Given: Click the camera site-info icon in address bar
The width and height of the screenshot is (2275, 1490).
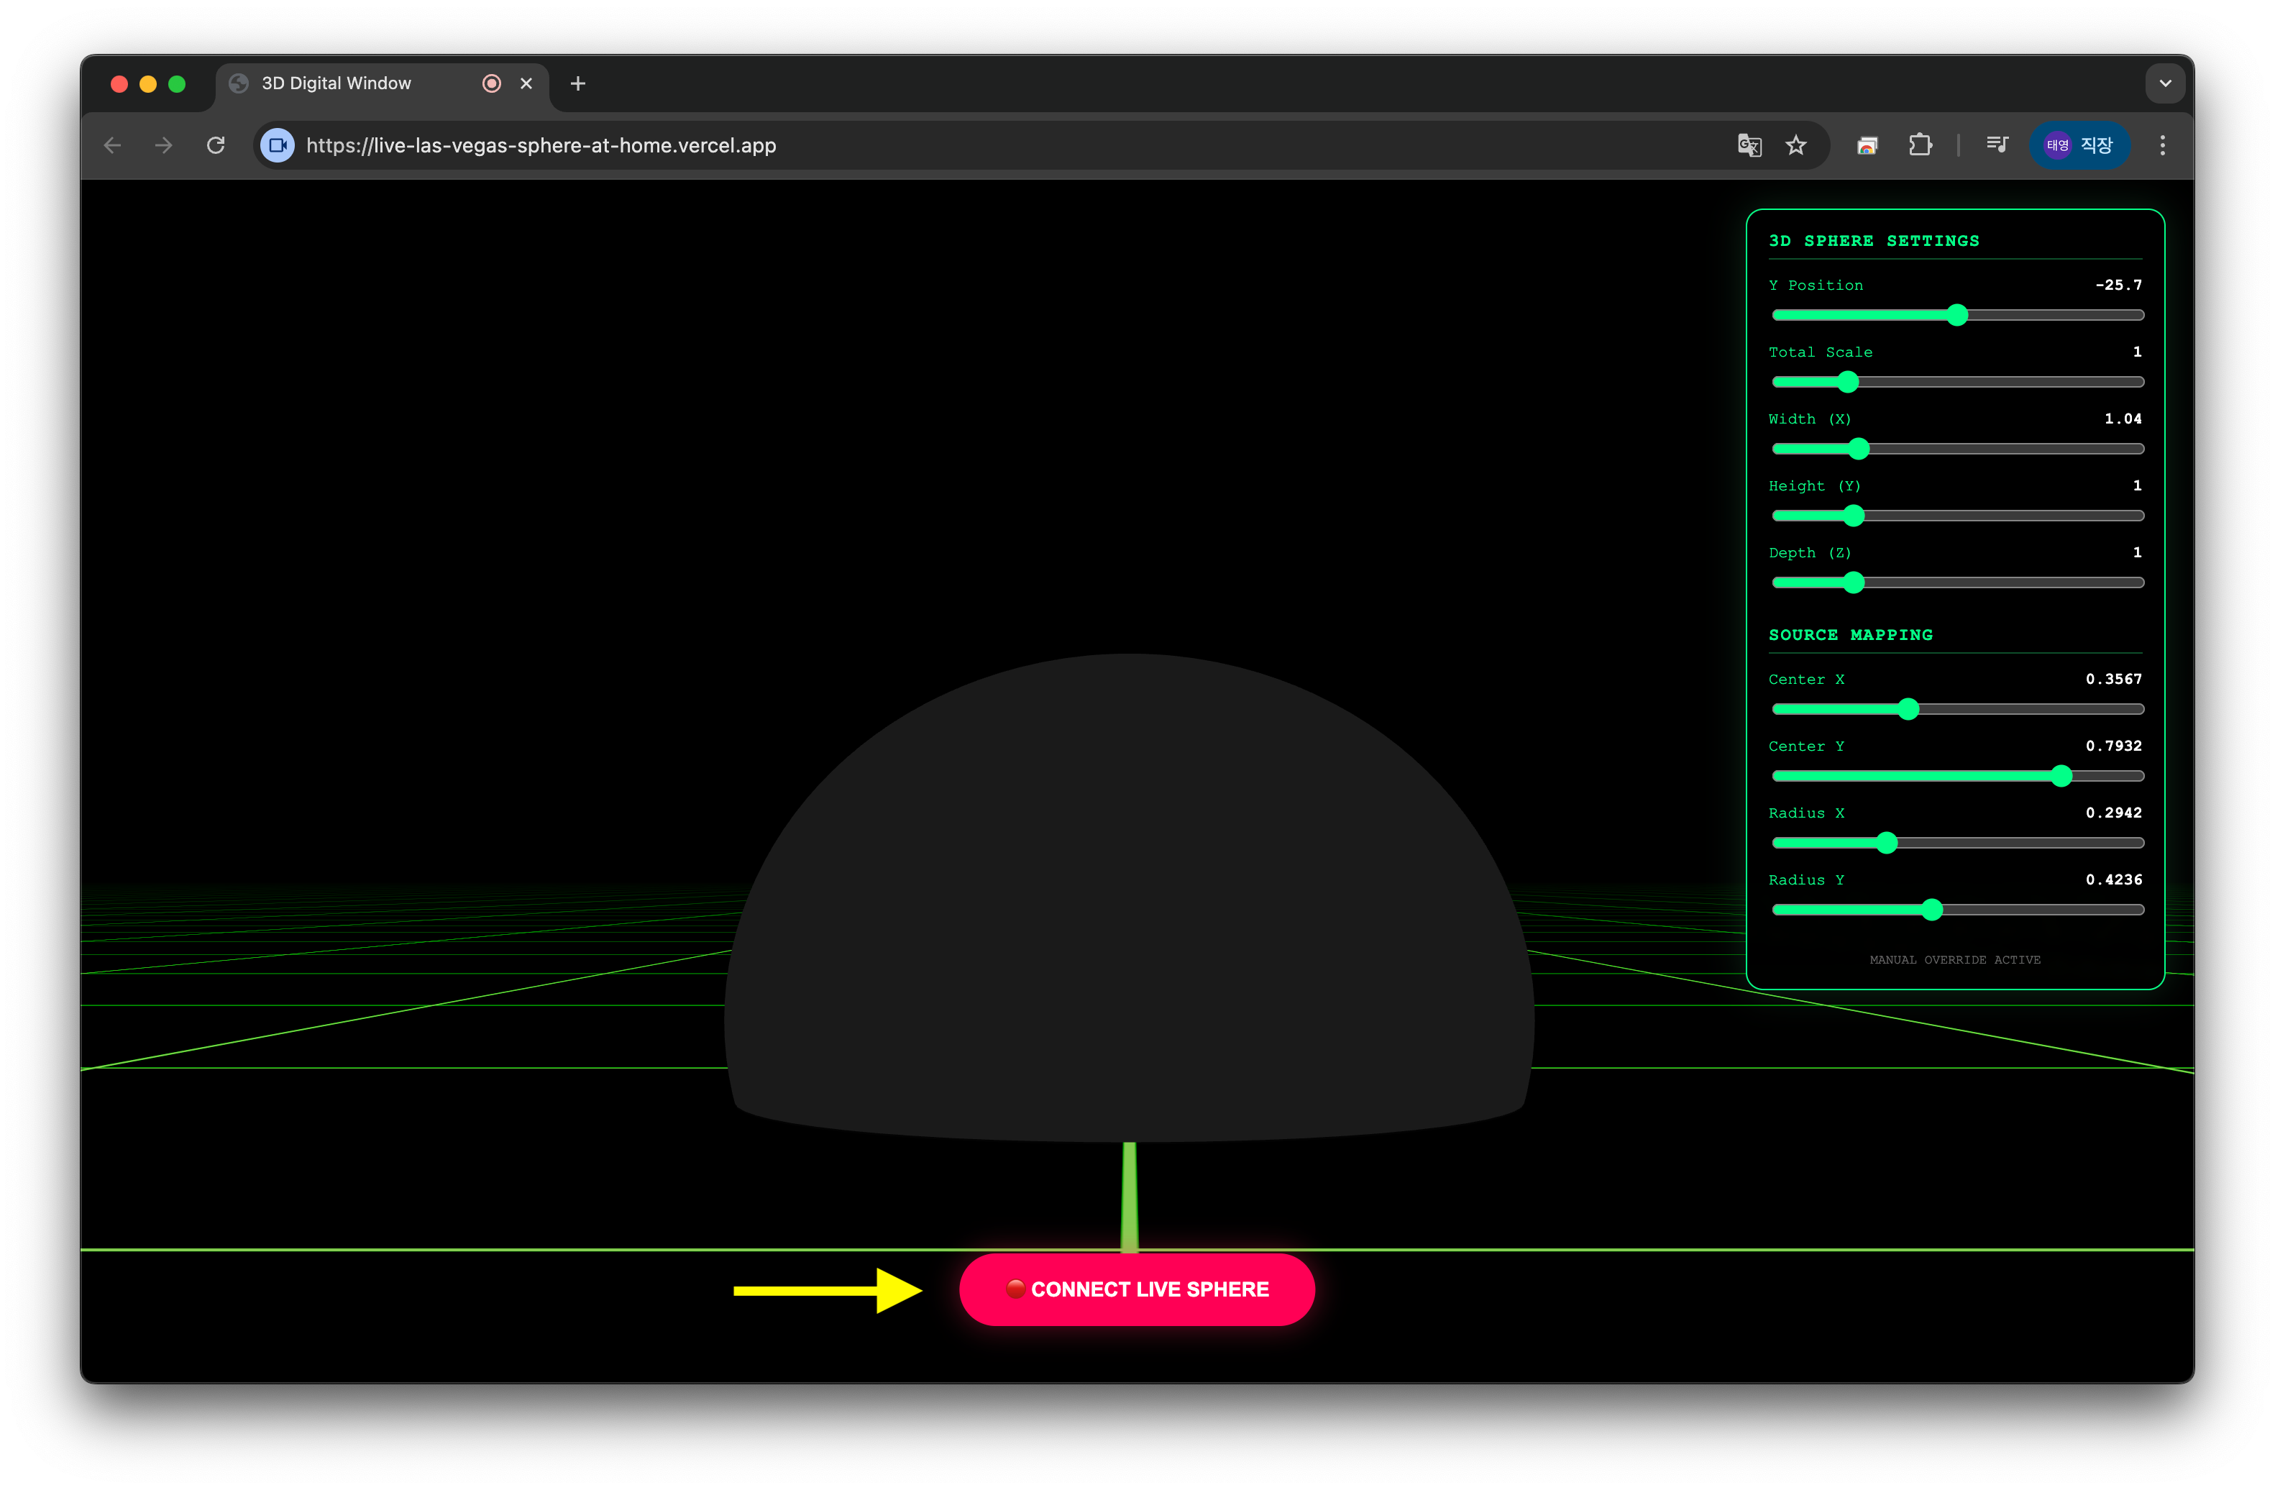Looking at the screenshot, I should [278, 145].
